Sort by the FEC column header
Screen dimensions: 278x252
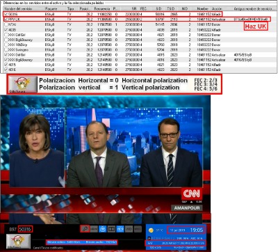[145, 8]
